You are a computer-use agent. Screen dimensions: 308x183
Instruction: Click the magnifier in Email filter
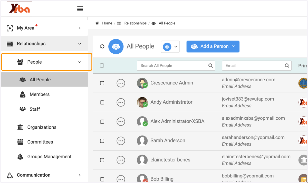[287, 66]
